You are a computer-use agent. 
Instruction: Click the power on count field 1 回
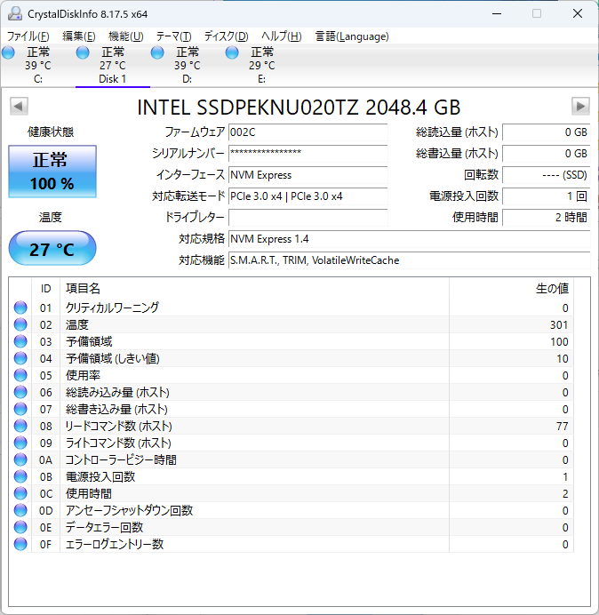(x=546, y=196)
